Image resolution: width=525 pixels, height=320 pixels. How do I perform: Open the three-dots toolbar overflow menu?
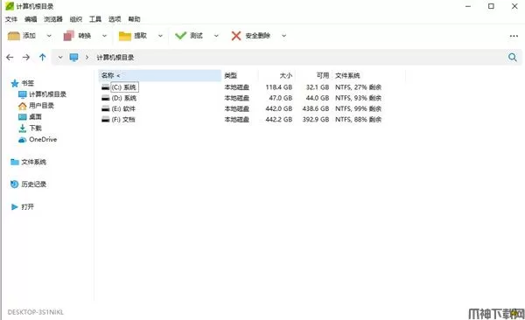[x=514, y=36]
